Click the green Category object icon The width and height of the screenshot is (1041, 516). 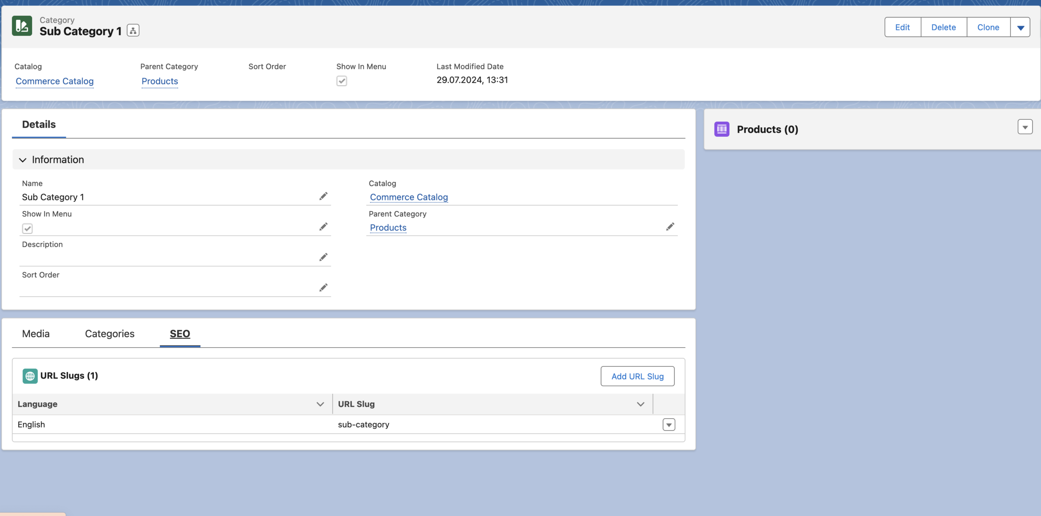(x=22, y=26)
